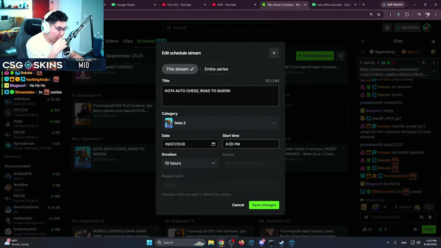The image size is (441, 248).
Task: Click the Windows Start button
Action: tap(149, 242)
